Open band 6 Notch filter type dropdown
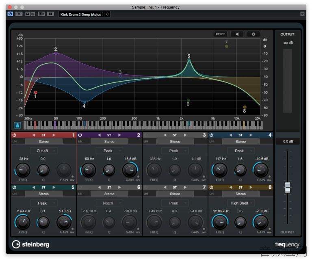The width and height of the screenshot is (312, 261). click(x=109, y=203)
